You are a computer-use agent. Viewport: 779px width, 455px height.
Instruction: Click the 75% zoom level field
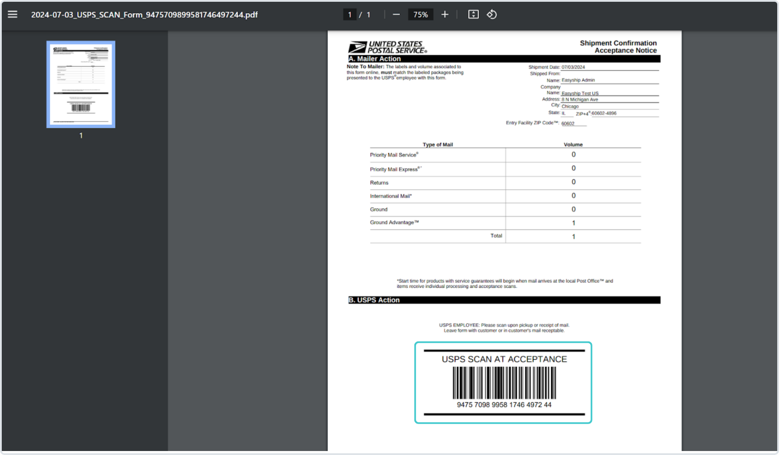421,15
